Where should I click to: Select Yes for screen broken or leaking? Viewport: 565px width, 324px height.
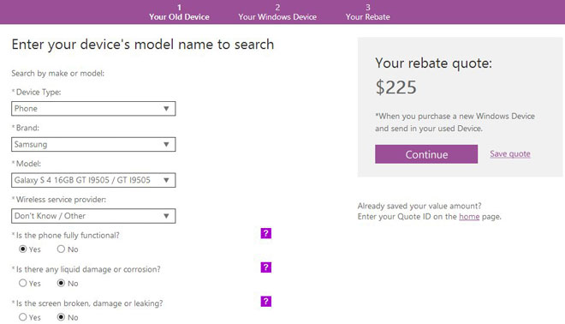[23, 317]
